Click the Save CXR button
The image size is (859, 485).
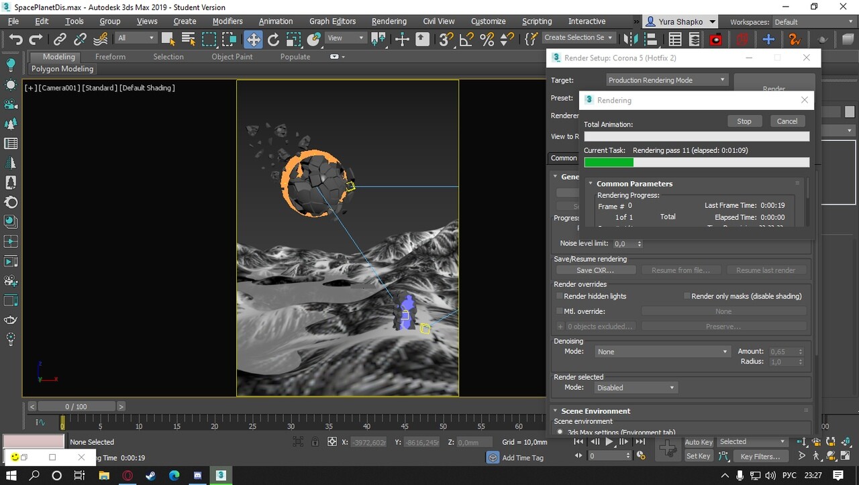tap(595, 270)
